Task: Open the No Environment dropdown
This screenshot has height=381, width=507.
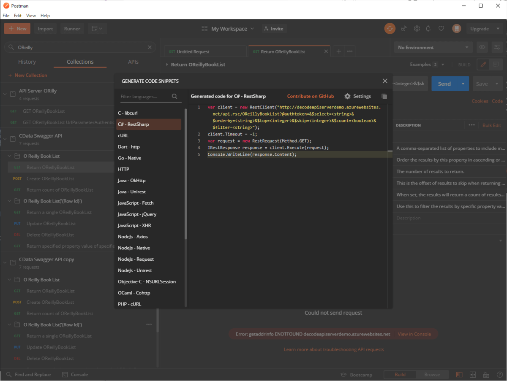Action: pos(433,47)
